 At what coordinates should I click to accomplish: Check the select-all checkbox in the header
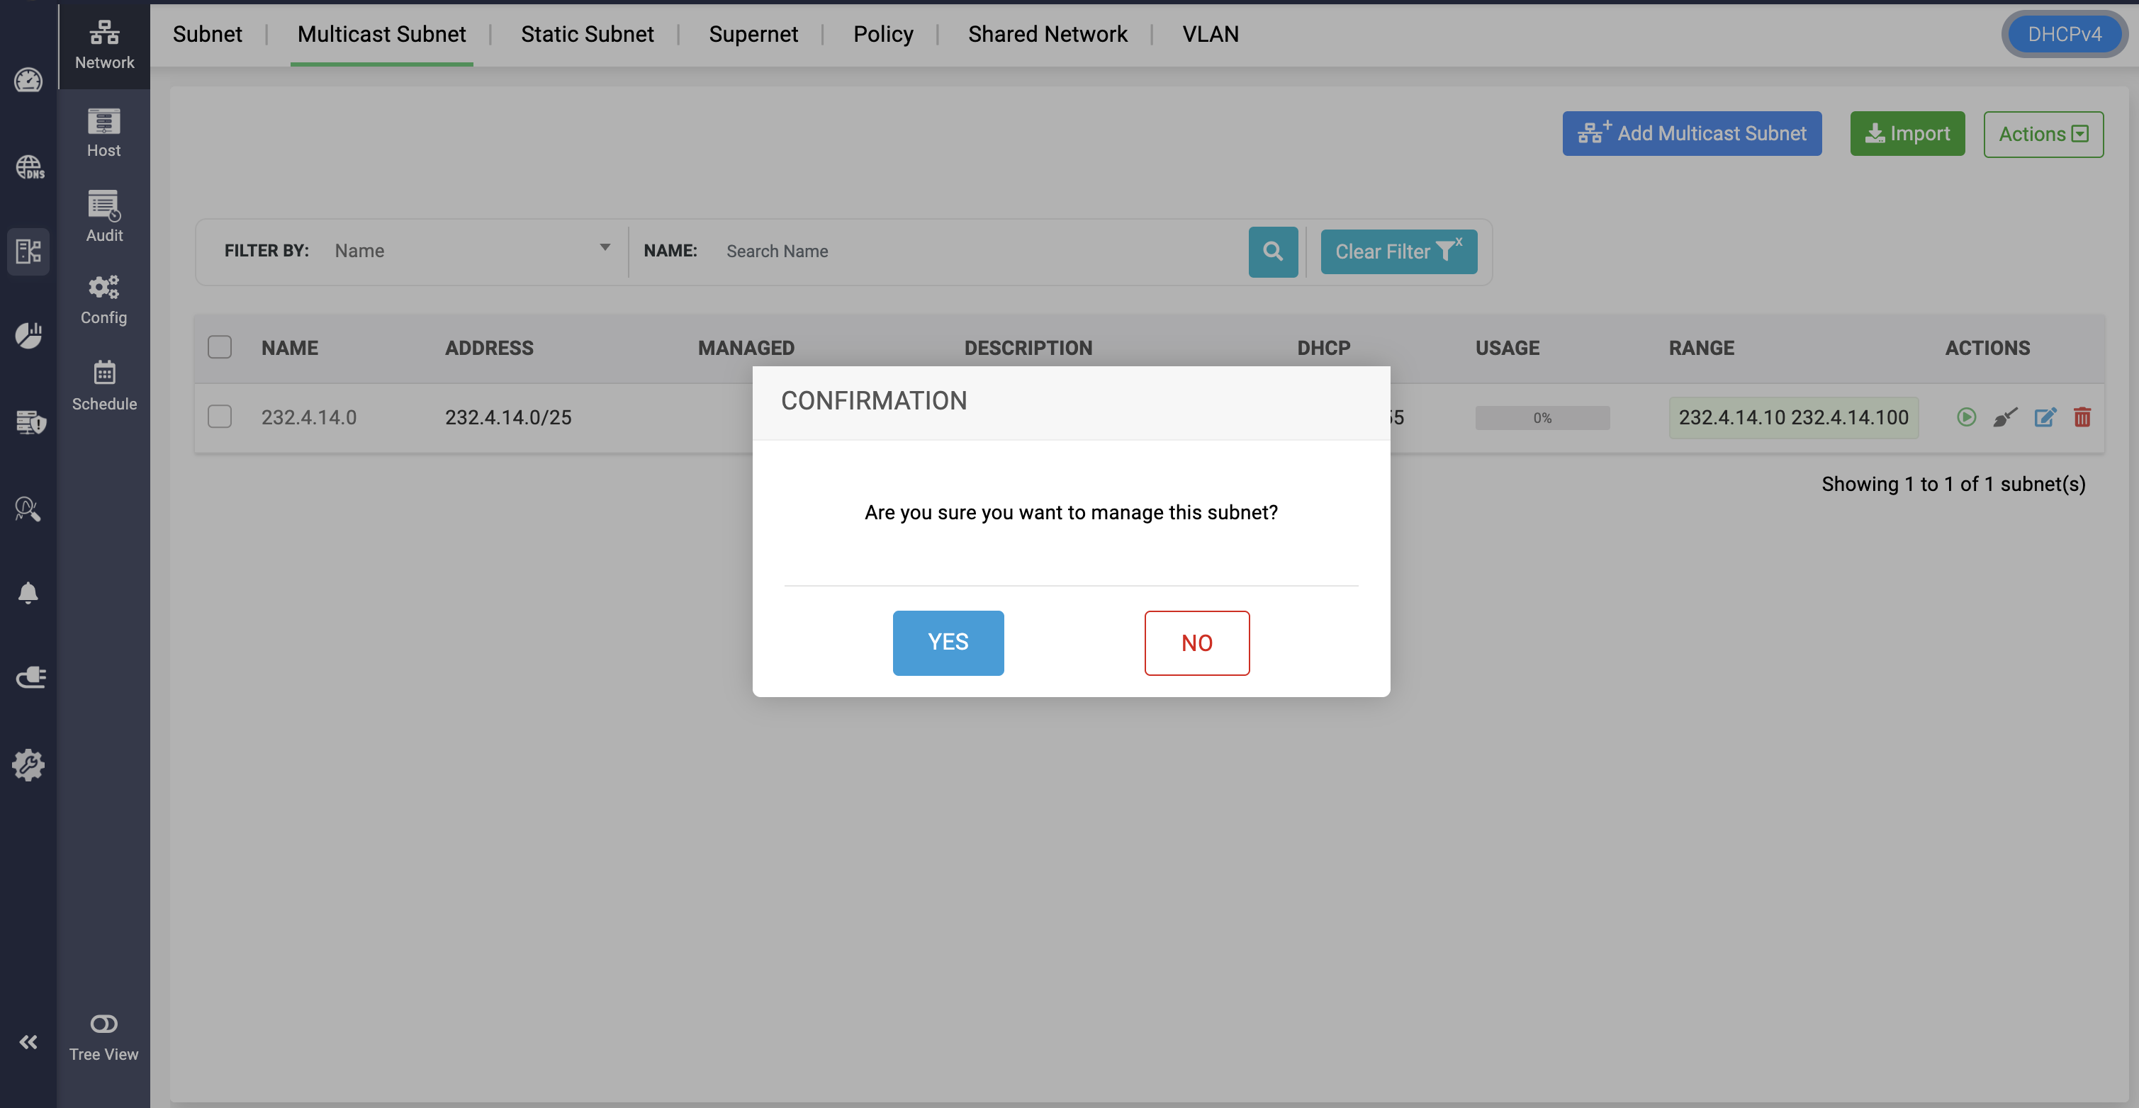[x=219, y=347]
